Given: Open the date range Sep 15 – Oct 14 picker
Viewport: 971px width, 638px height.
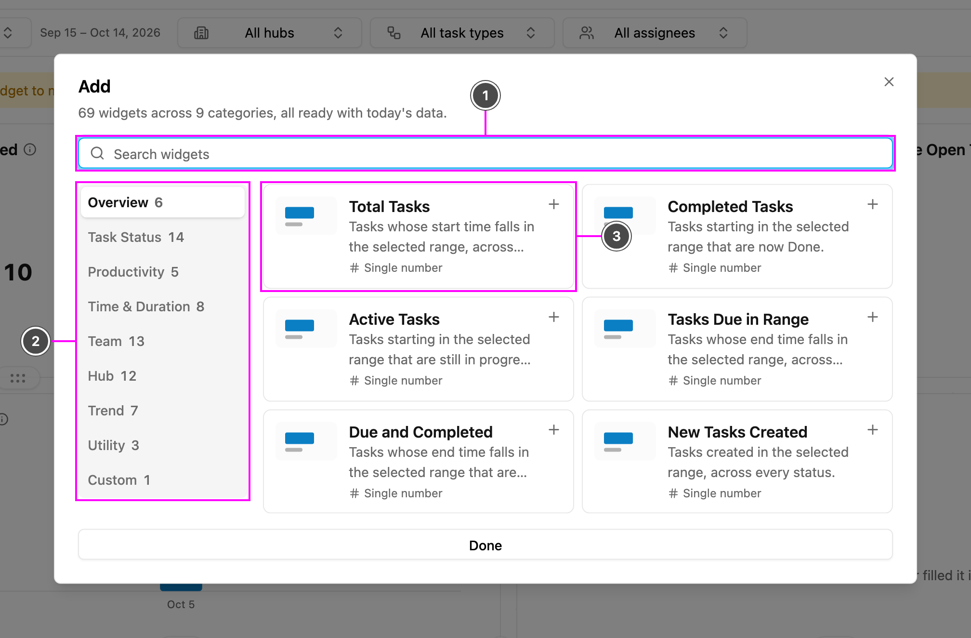Looking at the screenshot, I should pyautogui.click(x=100, y=33).
